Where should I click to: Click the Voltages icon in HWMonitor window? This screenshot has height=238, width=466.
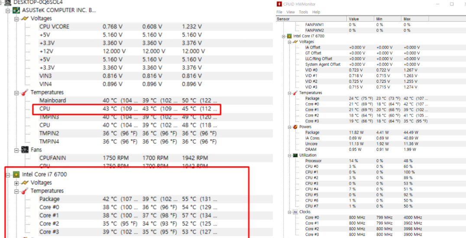pyautogui.click(x=295, y=42)
